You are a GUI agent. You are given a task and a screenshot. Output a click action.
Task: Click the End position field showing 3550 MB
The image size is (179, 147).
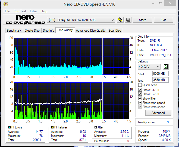point(160,80)
